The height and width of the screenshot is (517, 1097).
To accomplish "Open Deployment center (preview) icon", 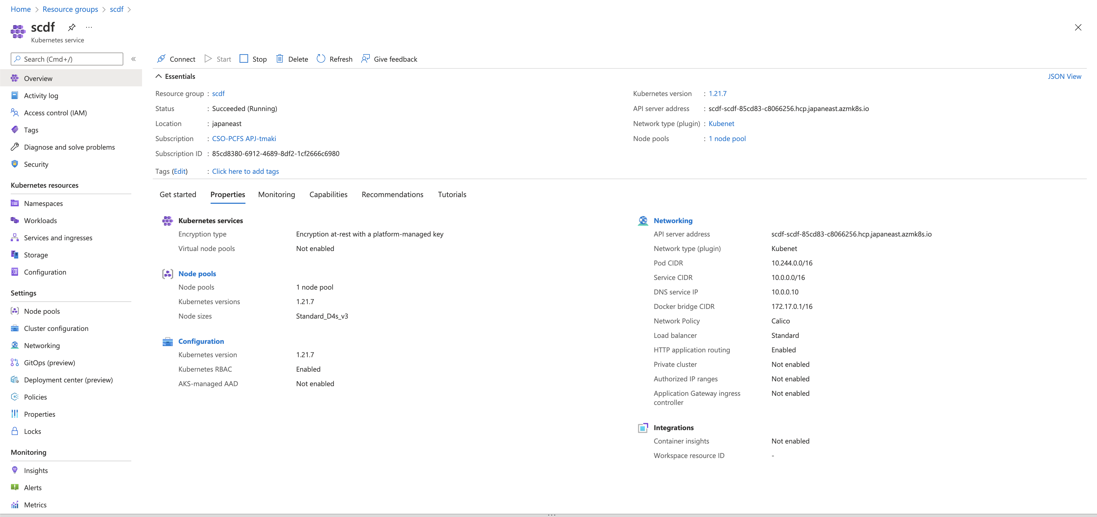I will click(14, 380).
